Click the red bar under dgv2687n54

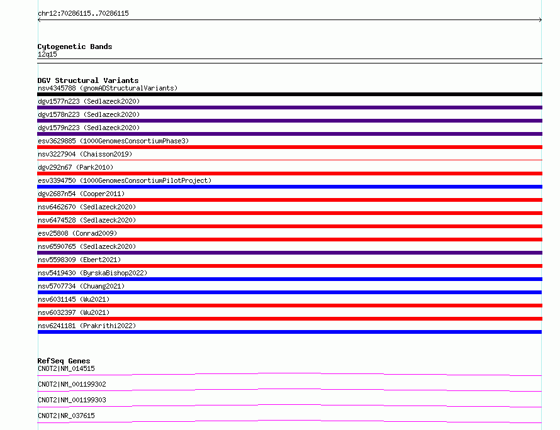point(289,200)
